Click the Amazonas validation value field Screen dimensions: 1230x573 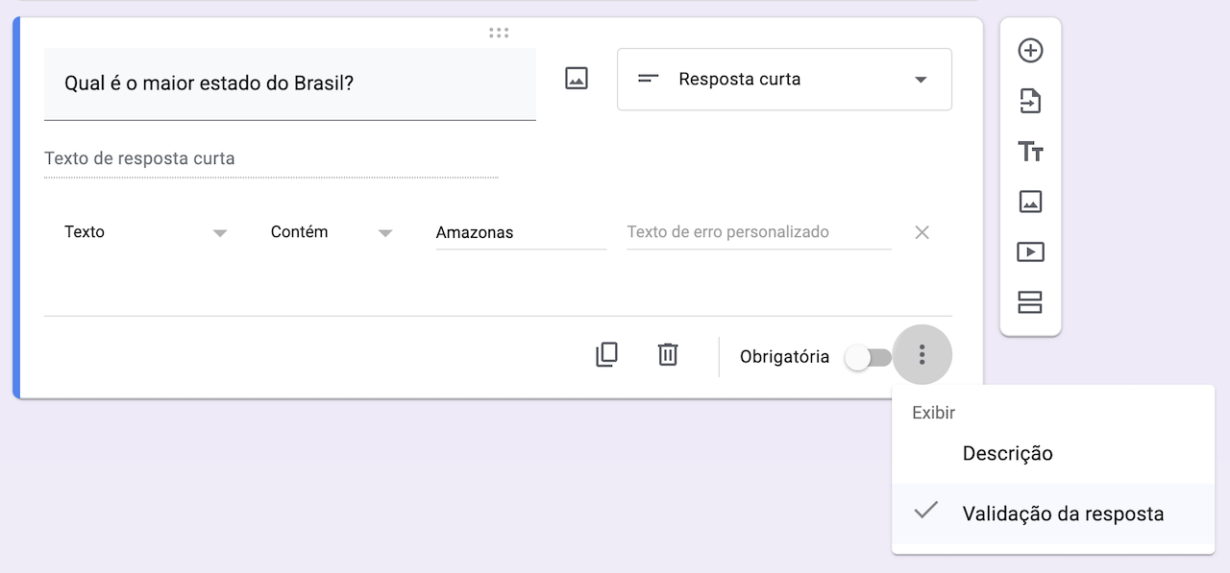click(x=520, y=232)
